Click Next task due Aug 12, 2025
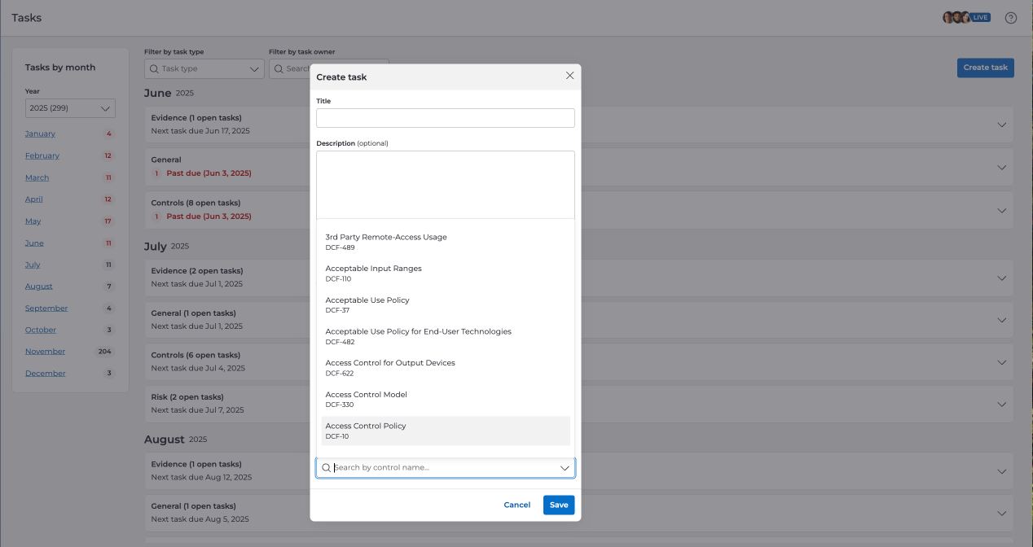 tap(201, 478)
